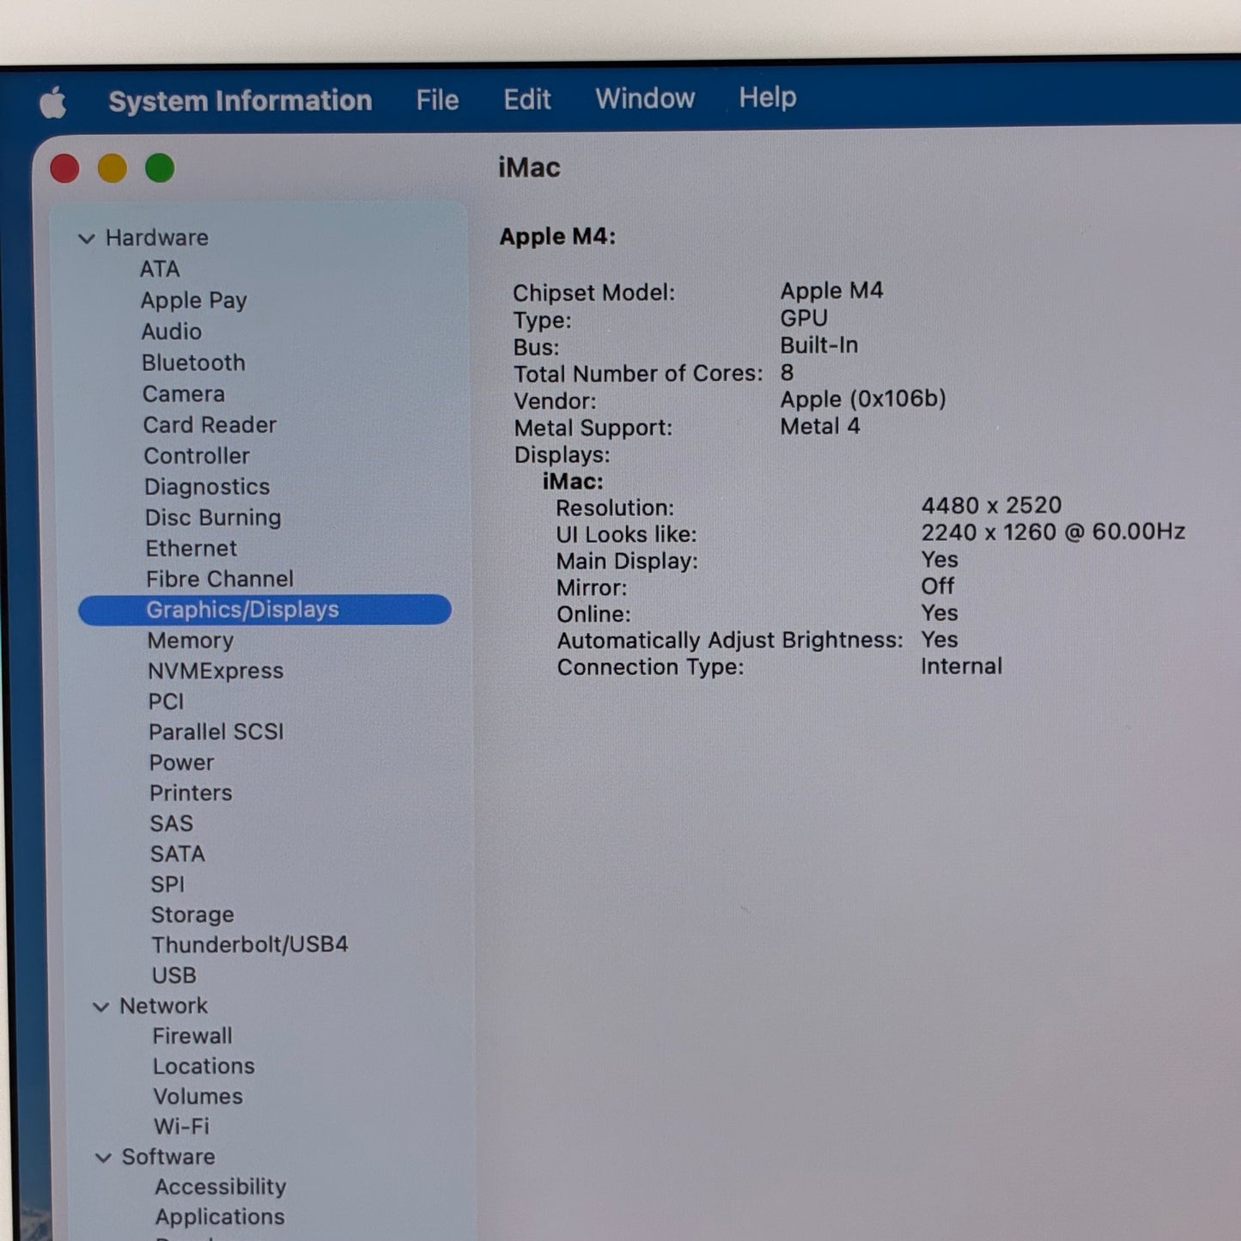Collapse the Network section chevron
1241x1241 pixels.
coord(100,1007)
